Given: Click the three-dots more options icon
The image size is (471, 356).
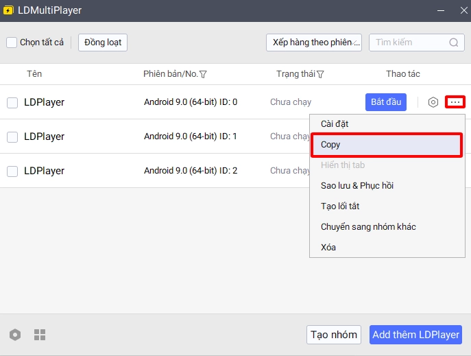Looking at the screenshot, I should coord(455,102).
